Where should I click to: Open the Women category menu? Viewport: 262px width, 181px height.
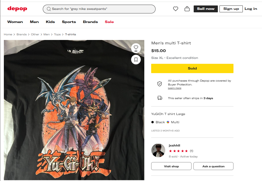click(x=15, y=22)
